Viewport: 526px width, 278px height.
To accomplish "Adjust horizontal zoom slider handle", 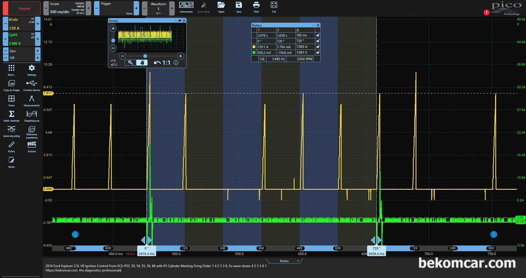I will [145, 56].
